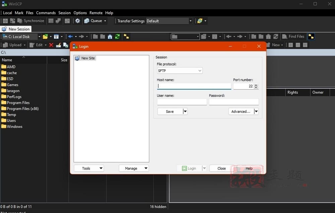Toggle remote directory tree icon
This screenshot has height=213, width=335.
tap(311, 37)
